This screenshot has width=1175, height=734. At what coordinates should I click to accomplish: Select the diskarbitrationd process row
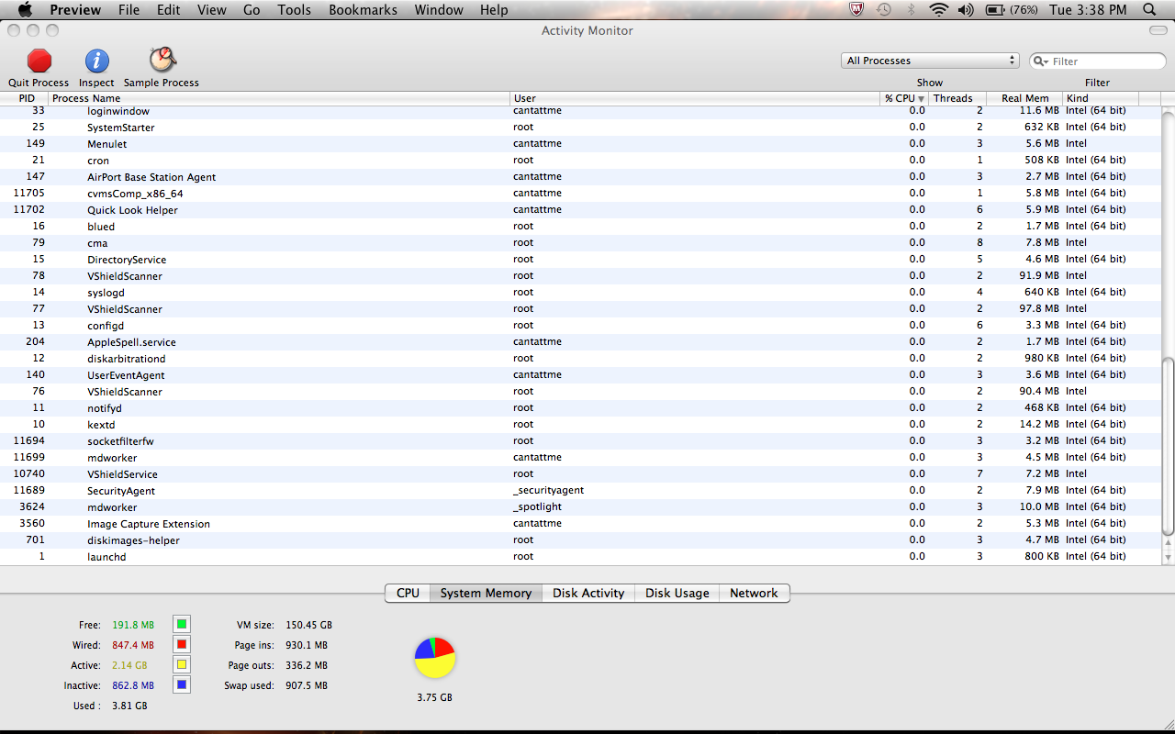click(581, 359)
